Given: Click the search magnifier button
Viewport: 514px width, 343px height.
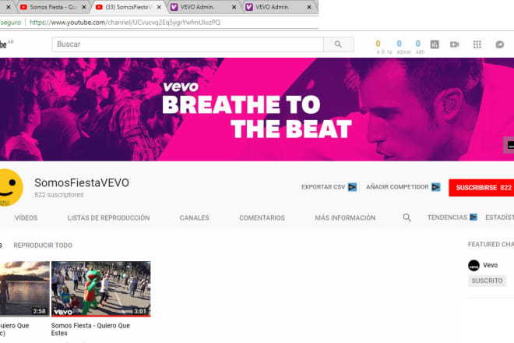Looking at the screenshot, I should point(338,44).
